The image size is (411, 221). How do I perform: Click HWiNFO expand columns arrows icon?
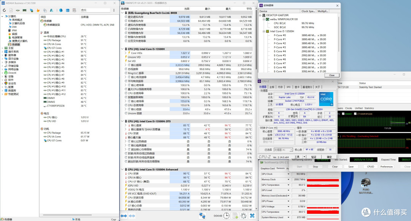pyautogui.click(x=124, y=216)
